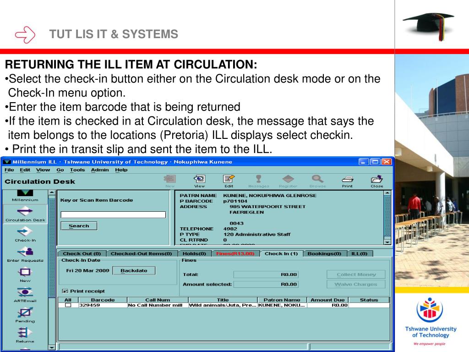Click patron barcode p701104

pyautogui.click(x=235, y=201)
